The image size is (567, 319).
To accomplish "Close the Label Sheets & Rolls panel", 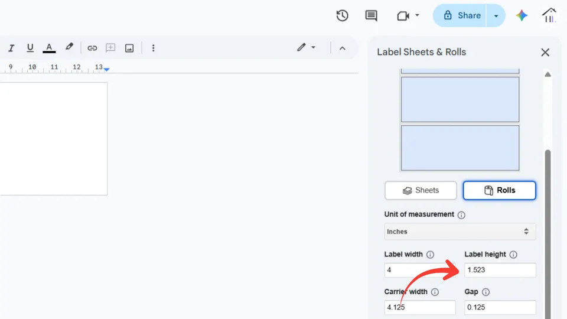I will tap(545, 53).
